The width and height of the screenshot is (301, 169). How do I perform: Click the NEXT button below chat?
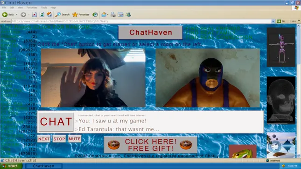[44, 139]
